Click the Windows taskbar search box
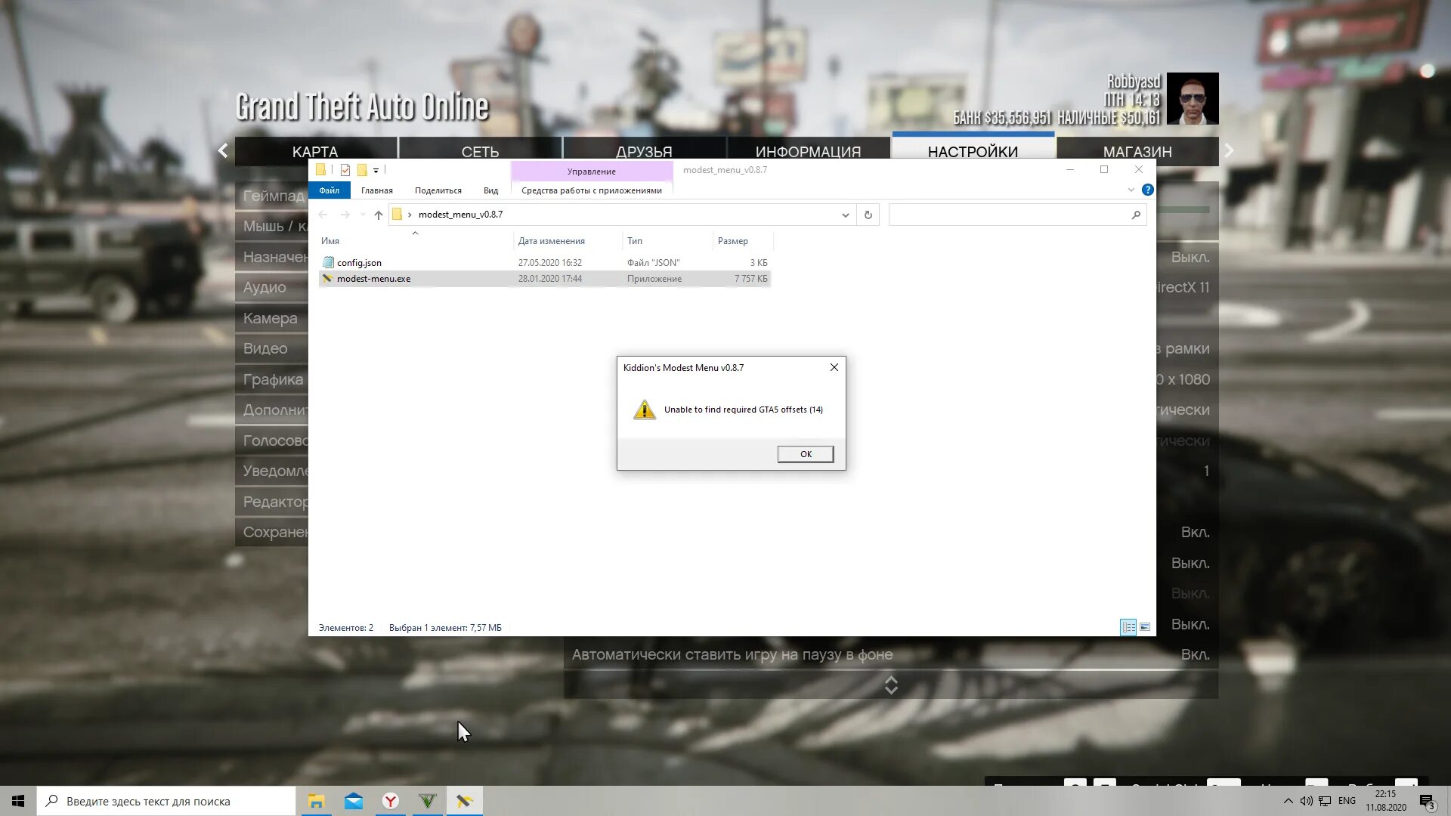Image resolution: width=1451 pixels, height=816 pixels. pos(166,801)
